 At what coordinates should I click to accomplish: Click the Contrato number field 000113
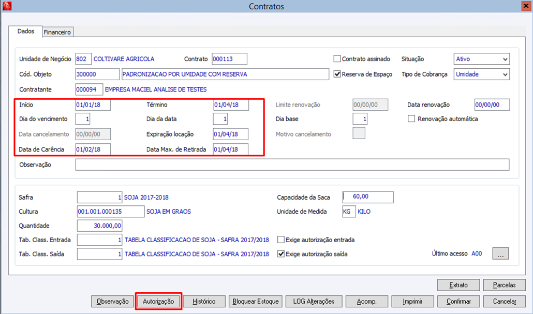click(x=229, y=59)
